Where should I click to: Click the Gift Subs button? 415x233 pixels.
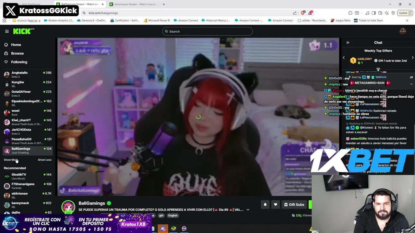point(294,205)
